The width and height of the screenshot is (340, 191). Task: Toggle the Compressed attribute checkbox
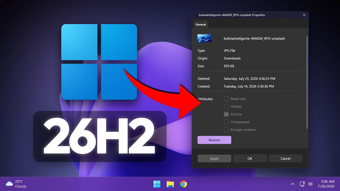click(226, 122)
